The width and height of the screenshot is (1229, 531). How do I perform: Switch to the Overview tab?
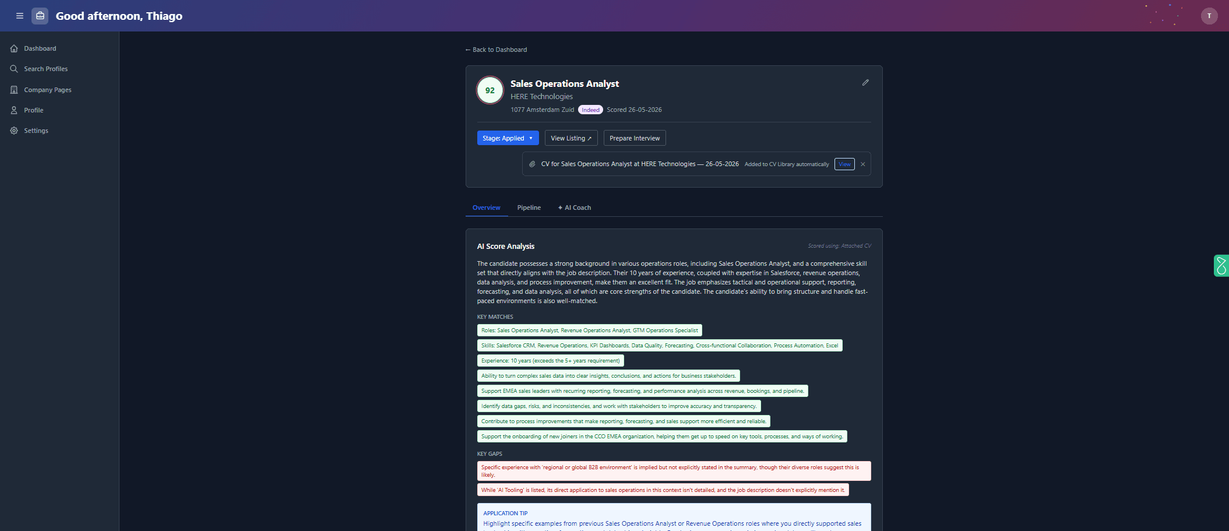[x=487, y=208]
